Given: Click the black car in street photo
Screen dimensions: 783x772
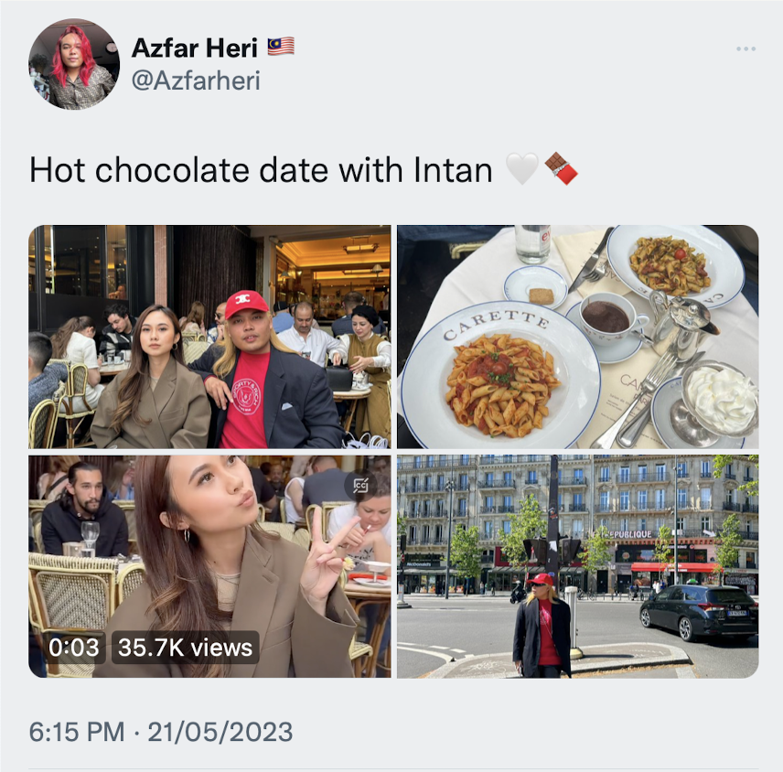Looking at the screenshot, I should pos(699,612).
